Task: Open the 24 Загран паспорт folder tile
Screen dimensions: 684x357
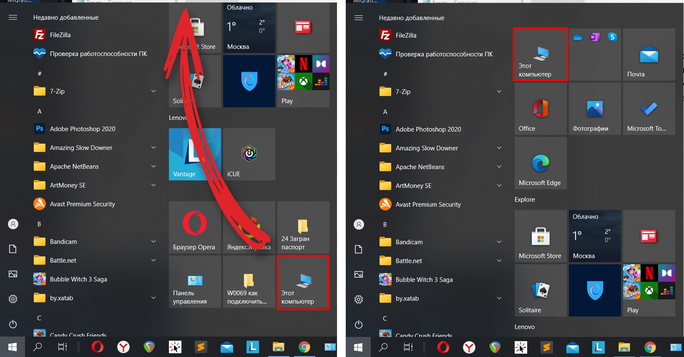Action: click(x=303, y=227)
